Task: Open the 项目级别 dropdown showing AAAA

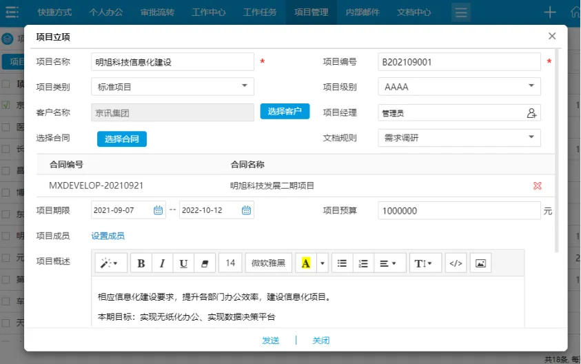Action: (459, 87)
